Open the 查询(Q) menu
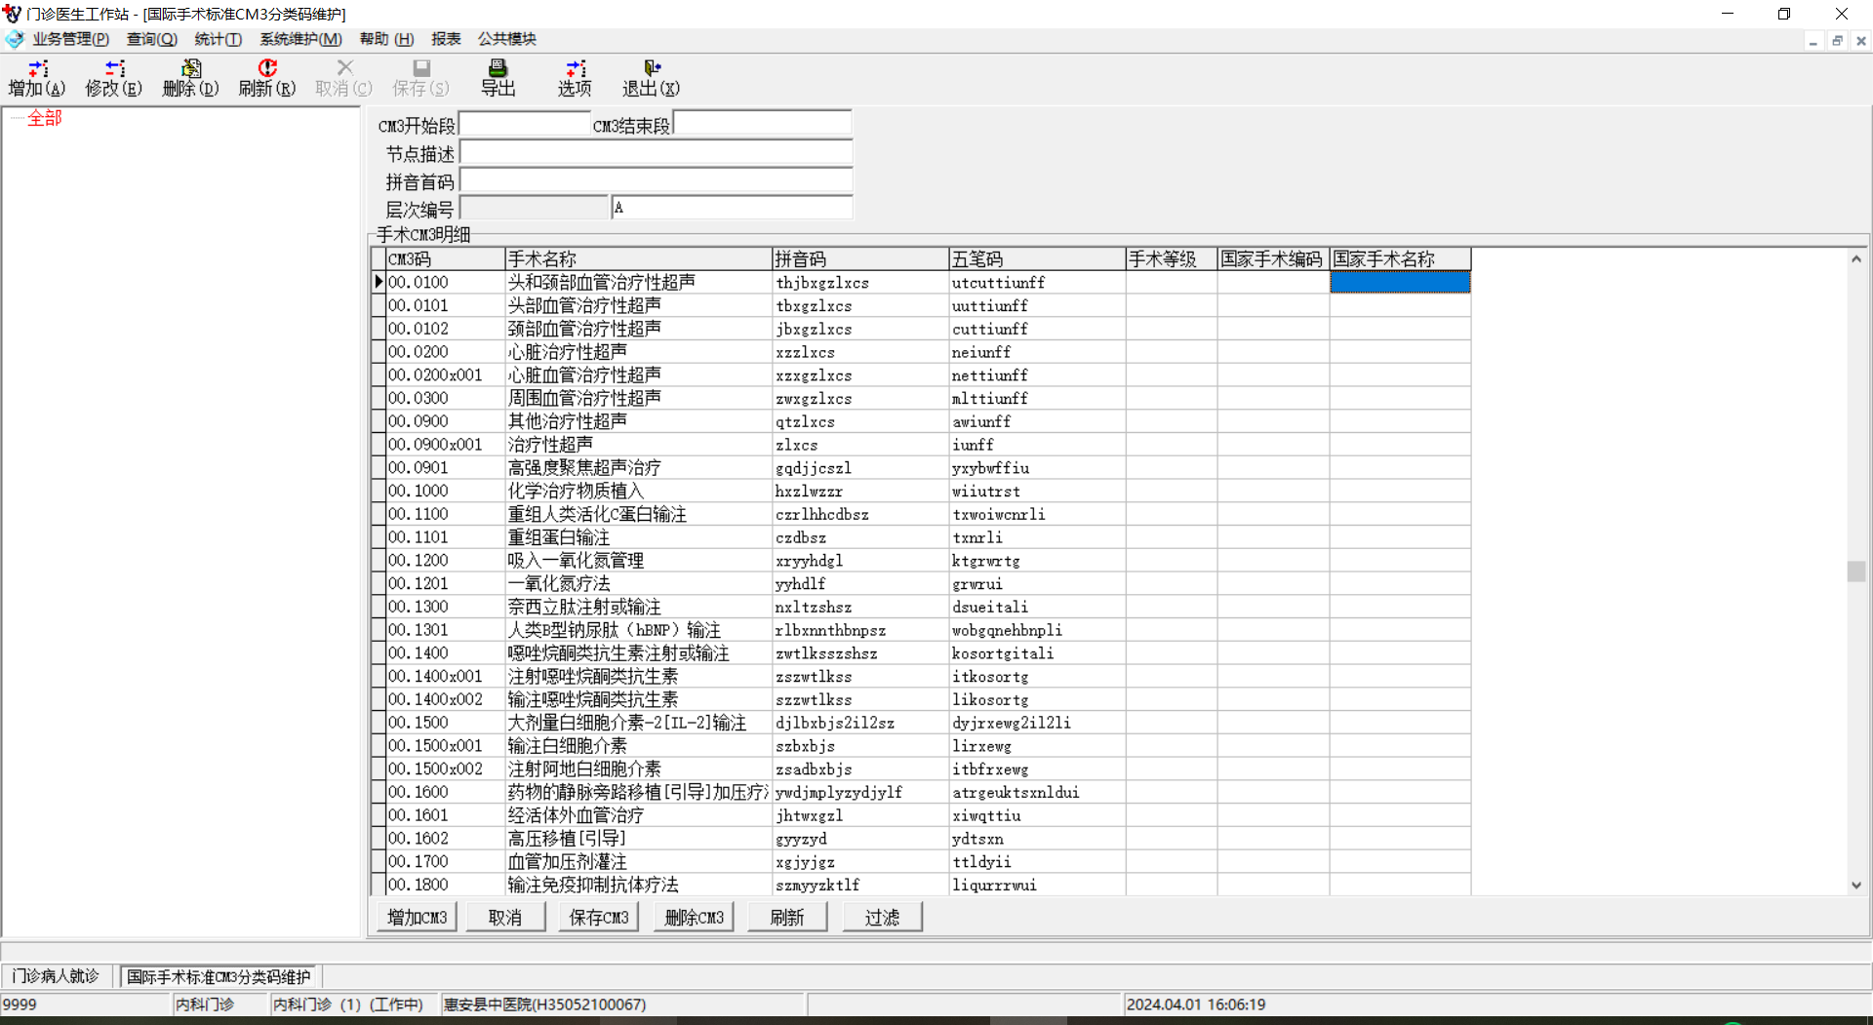This screenshot has width=1873, height=1025. 152,39
